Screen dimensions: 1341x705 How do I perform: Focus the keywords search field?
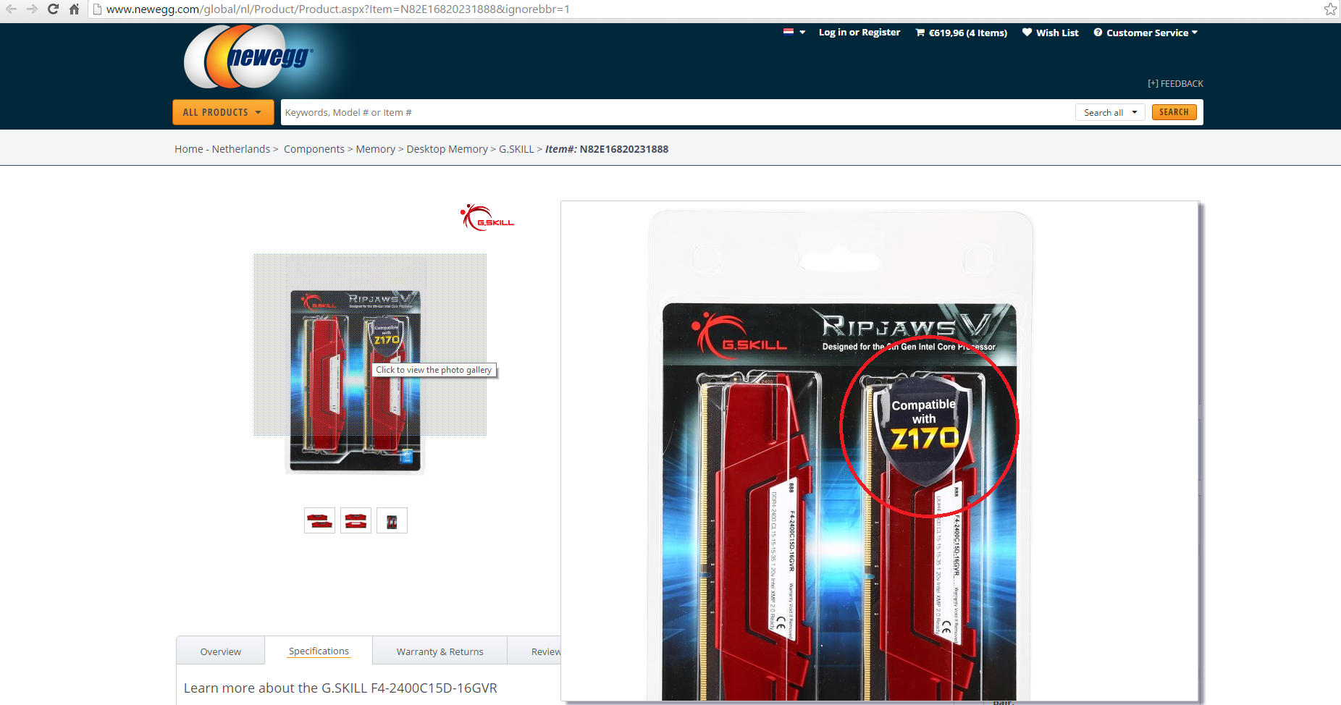click(677, 112)
